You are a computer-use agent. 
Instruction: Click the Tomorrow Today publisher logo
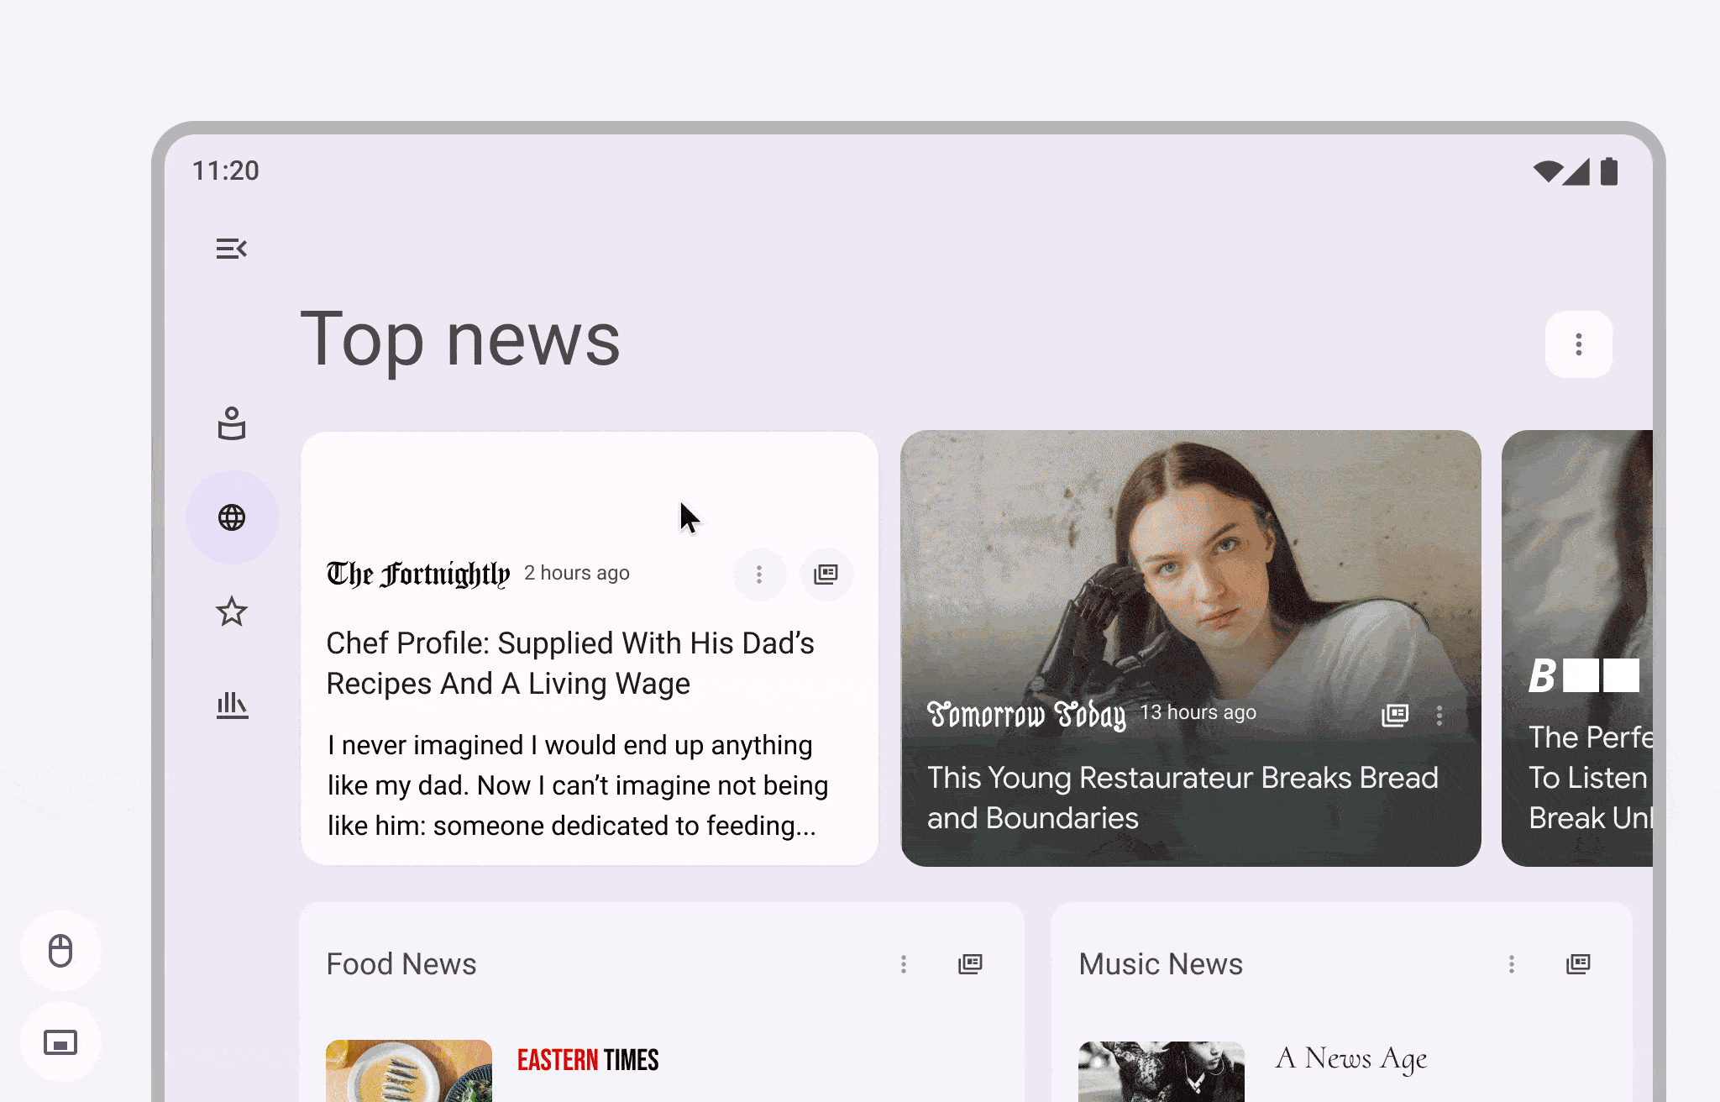tap(1026, 715)
